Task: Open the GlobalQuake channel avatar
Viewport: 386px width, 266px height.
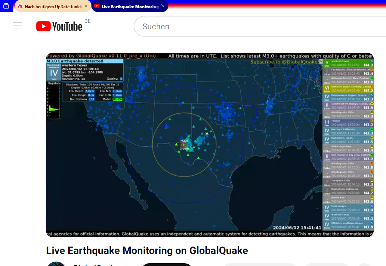Action: click(x=56, y=264)
